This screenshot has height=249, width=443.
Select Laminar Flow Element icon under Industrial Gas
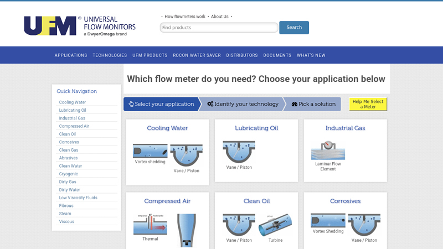point(328,150)
